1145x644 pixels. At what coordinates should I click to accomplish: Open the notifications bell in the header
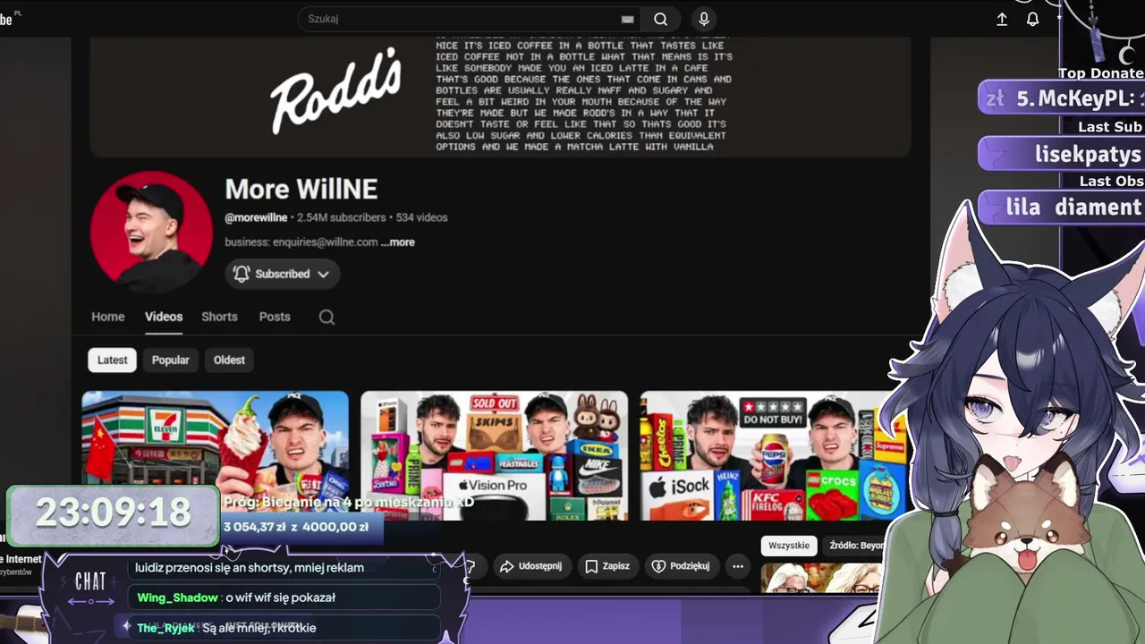(1032, 19)
